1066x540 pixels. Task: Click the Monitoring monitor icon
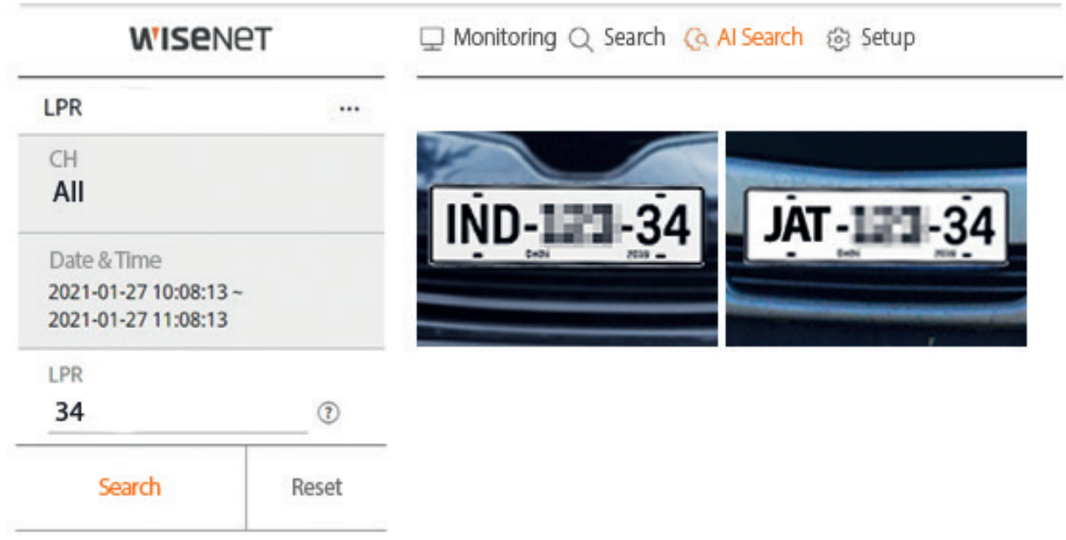pyautogui.click(x=432, y=40)
